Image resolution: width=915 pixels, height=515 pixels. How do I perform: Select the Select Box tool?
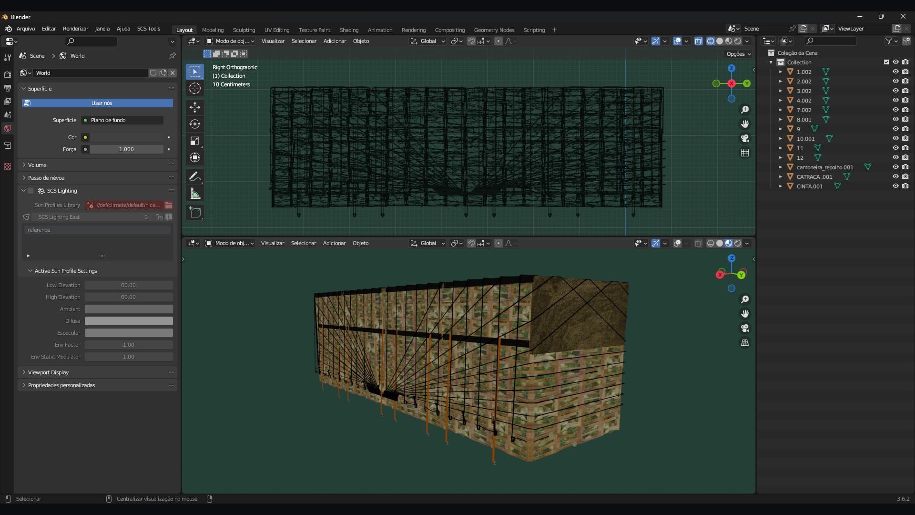click(194, 72)
